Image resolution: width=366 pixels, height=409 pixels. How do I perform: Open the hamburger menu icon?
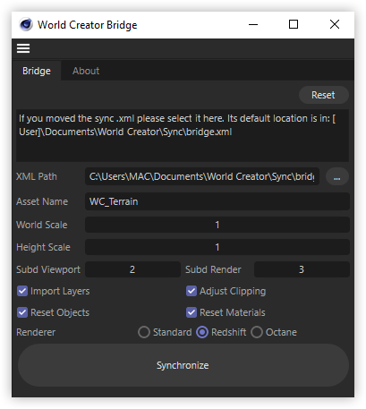point(23,48)
